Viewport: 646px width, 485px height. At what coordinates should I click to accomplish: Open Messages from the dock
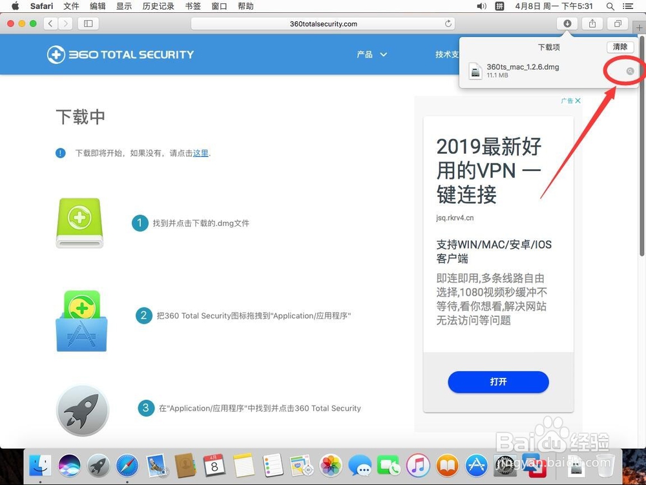point(360,465)
